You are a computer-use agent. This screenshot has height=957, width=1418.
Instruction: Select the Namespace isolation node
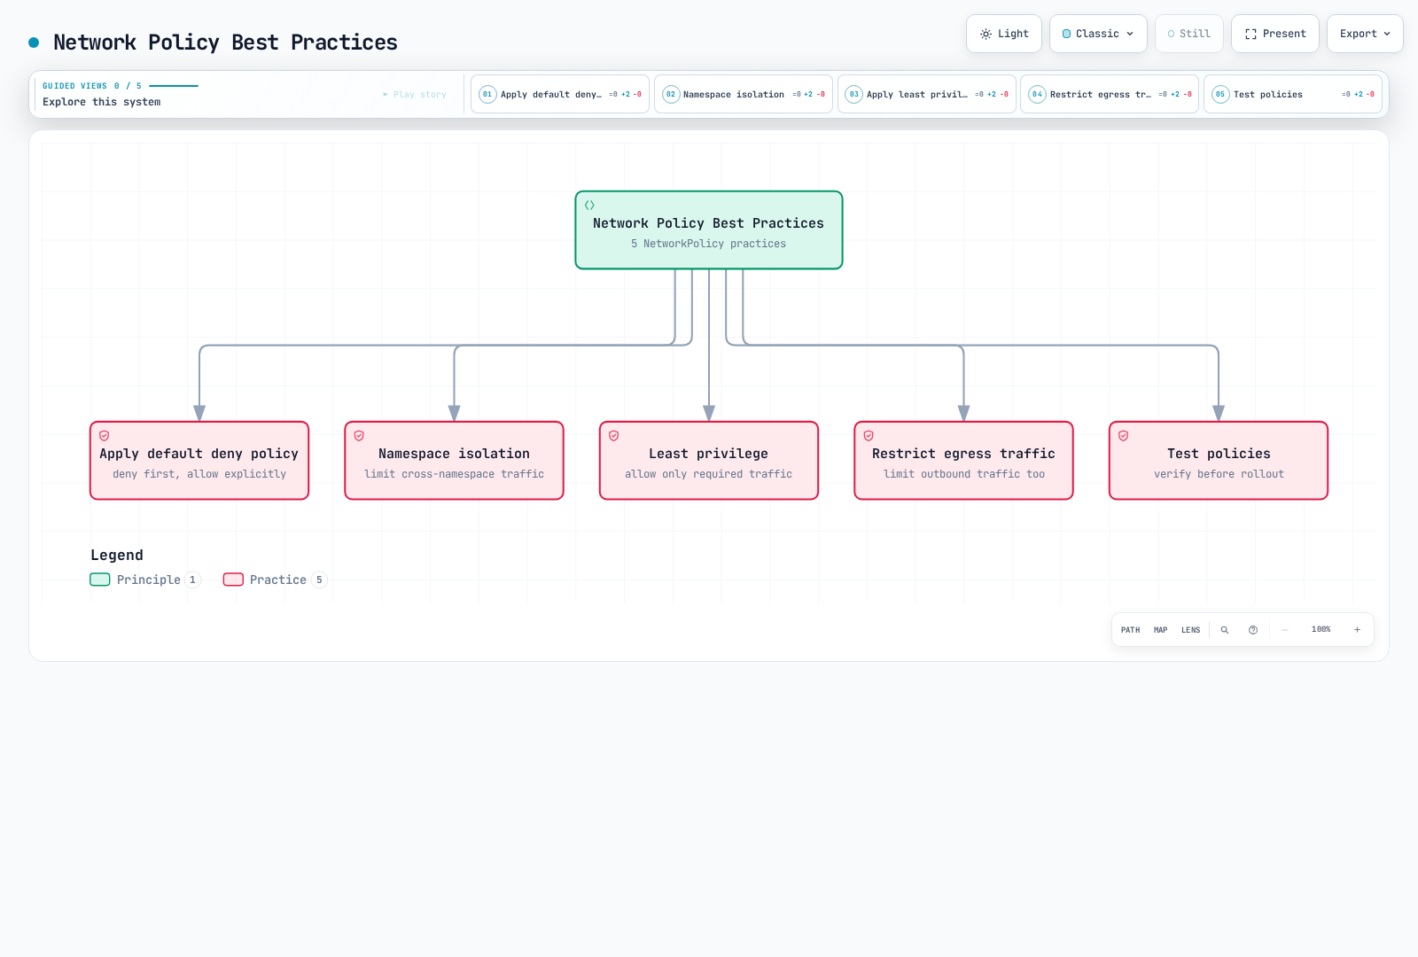(x=454, y=461)
